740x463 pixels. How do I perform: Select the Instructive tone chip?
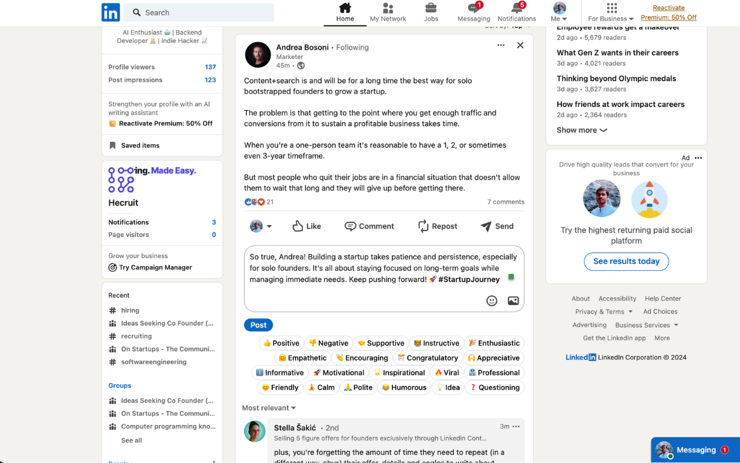[x=436, y=343]
